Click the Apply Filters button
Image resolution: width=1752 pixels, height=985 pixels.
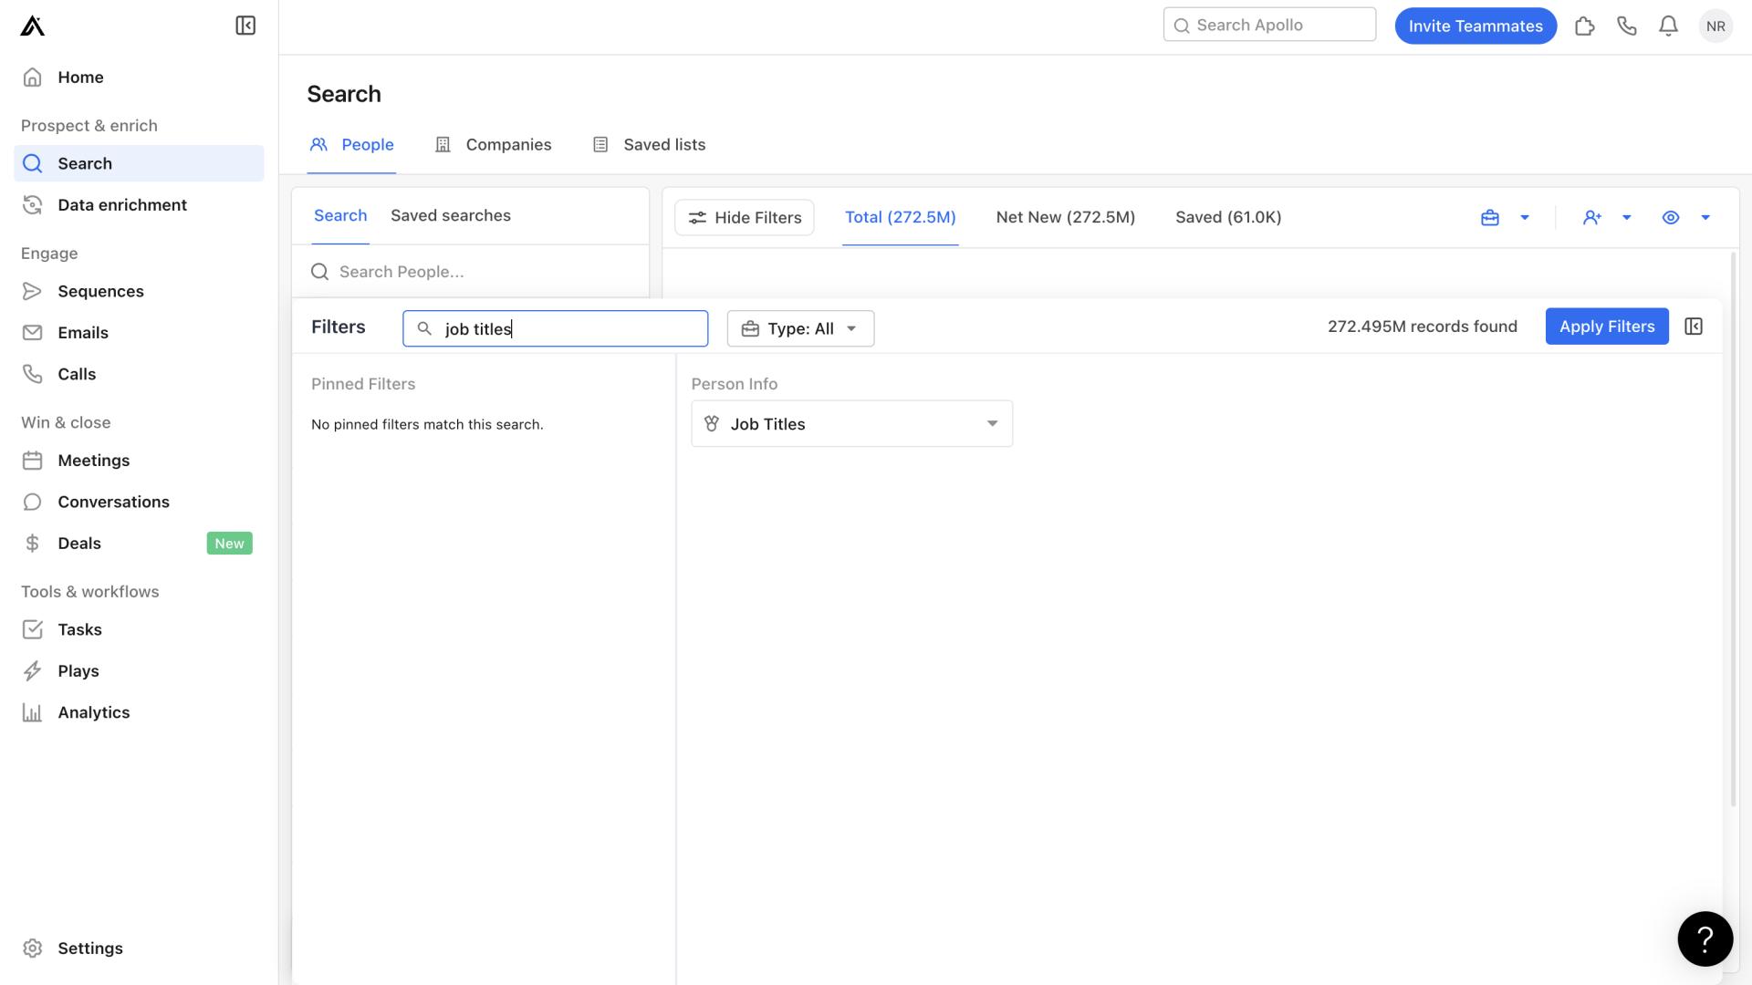click(1606, 326)
